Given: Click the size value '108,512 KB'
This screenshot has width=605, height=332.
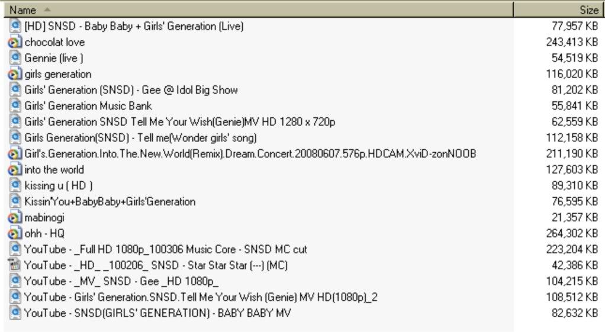Looking at the screenshot, I should coord(572,297).
